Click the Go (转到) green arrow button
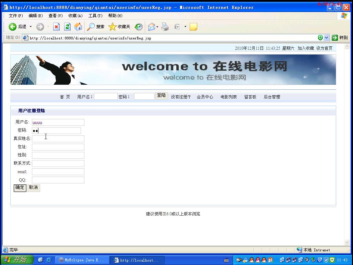This screenshot has height=265, width=353. (340, 38)
